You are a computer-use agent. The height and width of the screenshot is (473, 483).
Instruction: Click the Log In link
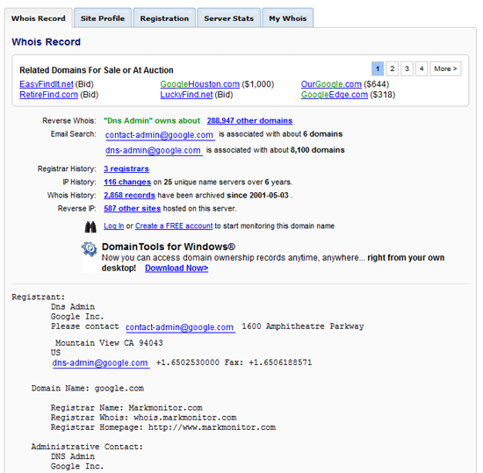tap(113, 226)
